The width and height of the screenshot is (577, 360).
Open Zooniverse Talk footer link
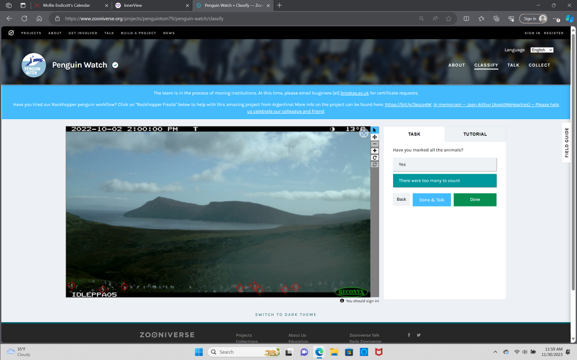coord(364,335)
